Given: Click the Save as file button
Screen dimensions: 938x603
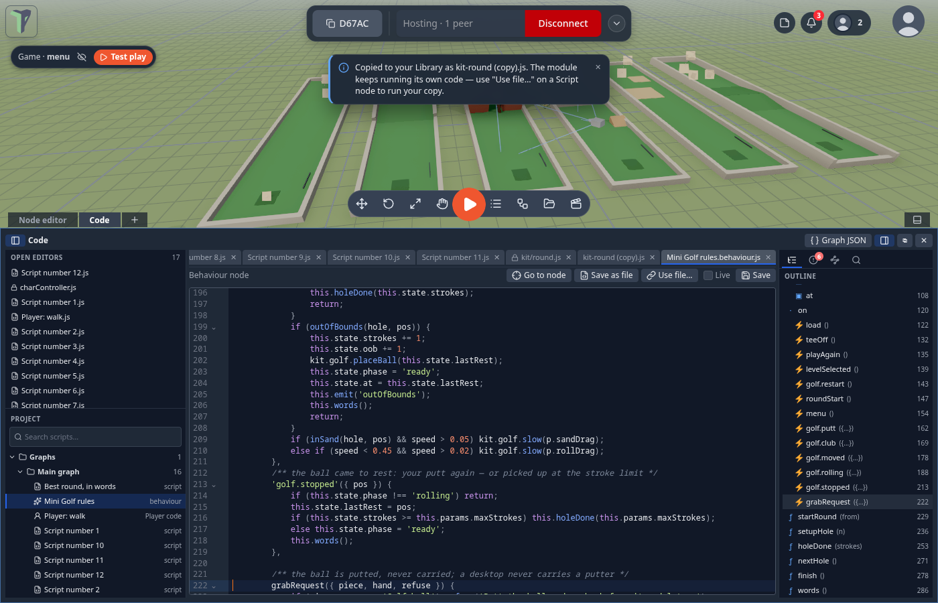Looking at the screenshot, I should click(x=606, y=275).
